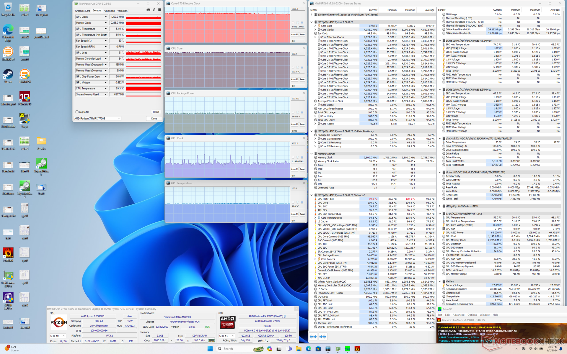
Task: Click GPU-Z screenshot camera icon
Action: click(148, 10)
